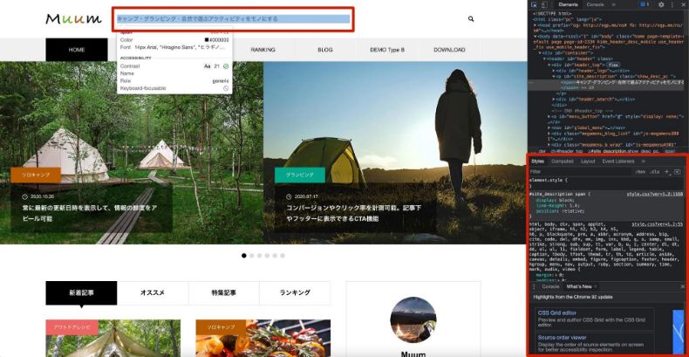Expand the div#header_logo node

click(x=554, y=71)
